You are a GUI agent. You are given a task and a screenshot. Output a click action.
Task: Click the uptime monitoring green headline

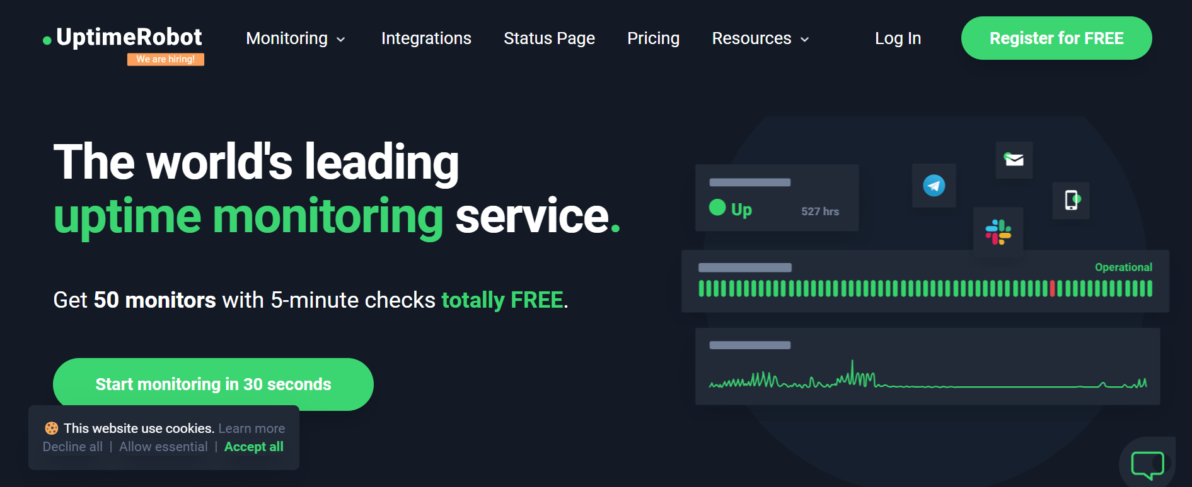coord(248,217)
